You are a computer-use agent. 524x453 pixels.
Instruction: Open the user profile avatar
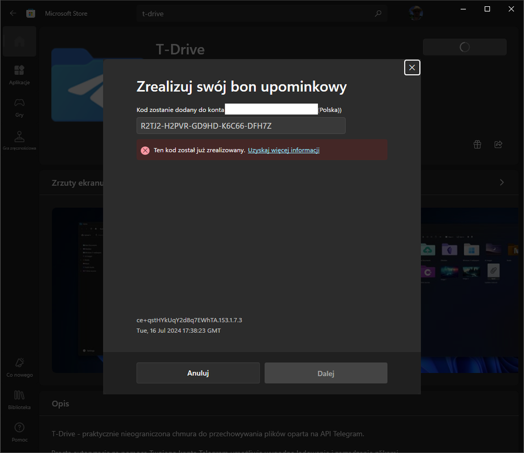coord(416,13)
